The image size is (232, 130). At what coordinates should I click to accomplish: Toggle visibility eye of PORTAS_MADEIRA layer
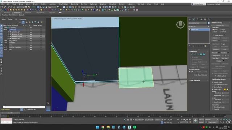tap(6, 47)
